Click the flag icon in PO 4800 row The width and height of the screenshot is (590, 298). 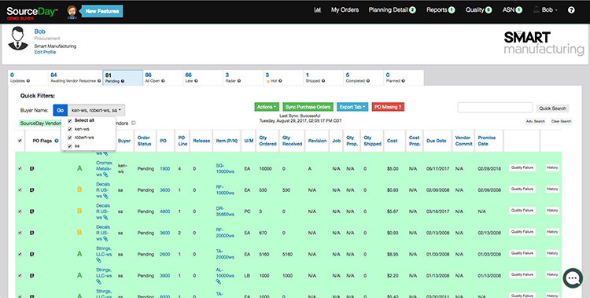coord(32,212)
